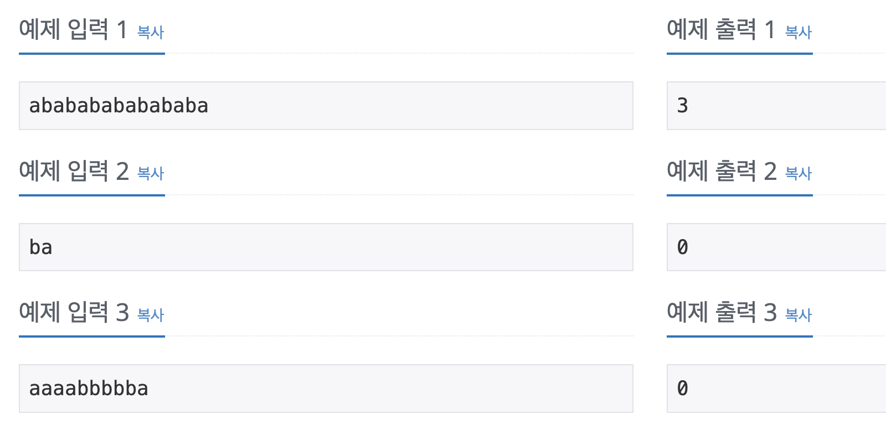Copy example input 1 via 복사 link
This screenshot has height=435, width=886.
[151, 32]
